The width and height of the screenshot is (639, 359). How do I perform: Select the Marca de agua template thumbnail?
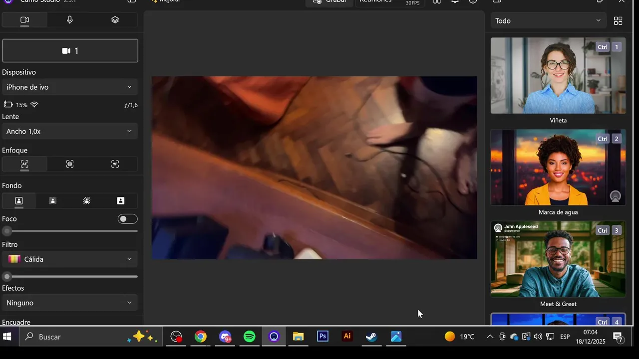[558, 168]
